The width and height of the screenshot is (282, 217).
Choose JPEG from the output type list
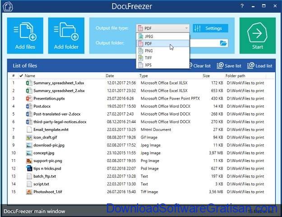[163, 36]
